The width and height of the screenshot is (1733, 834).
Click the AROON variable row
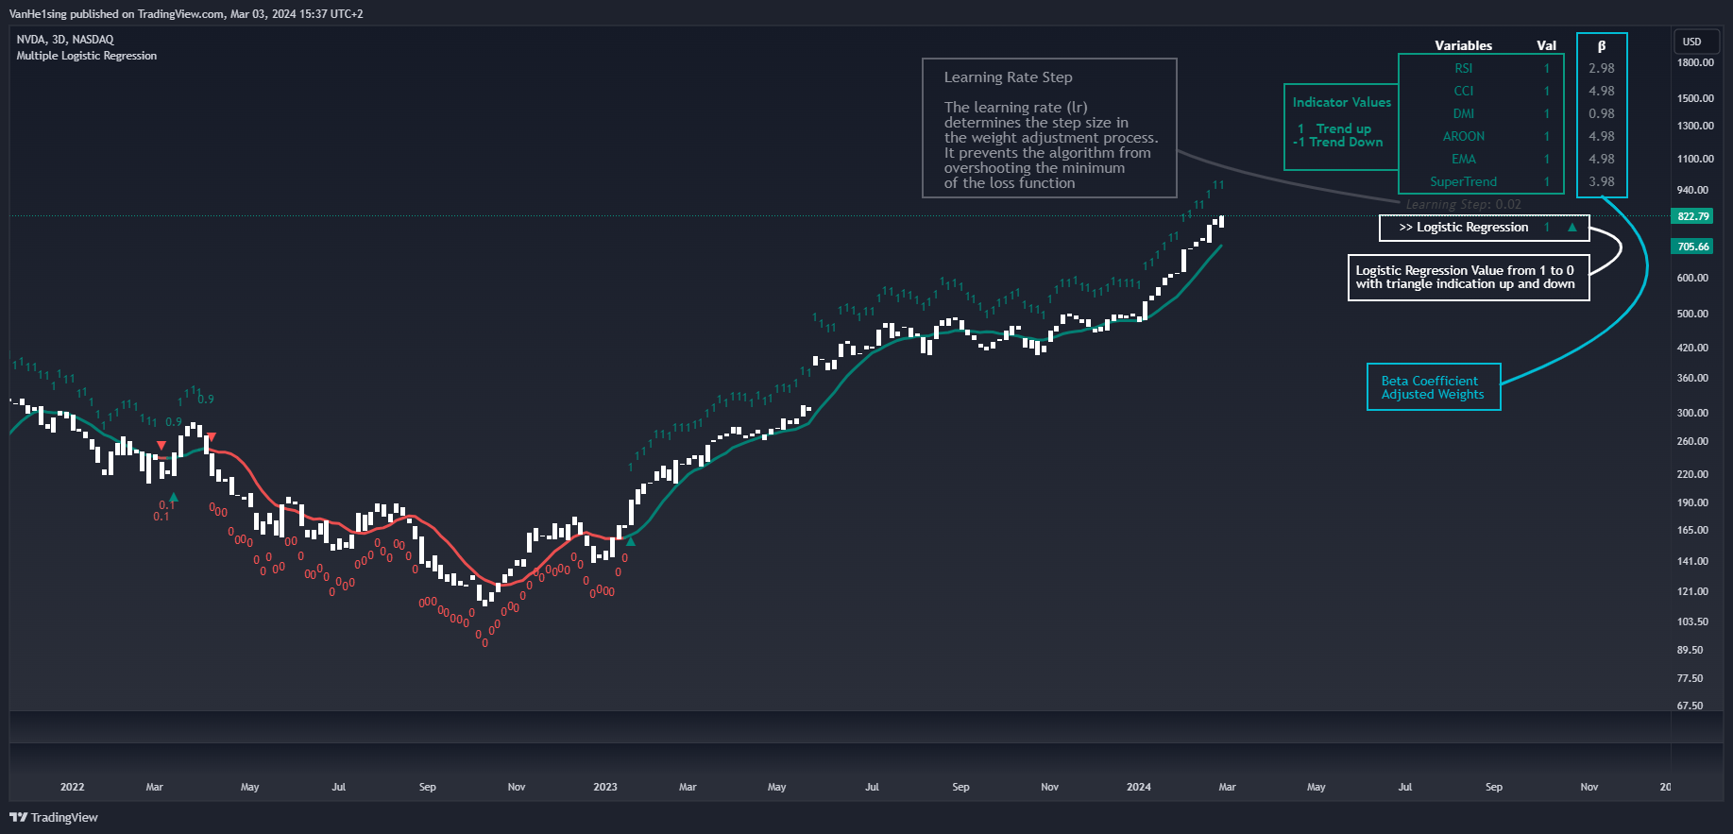[x=1481, y=136]
